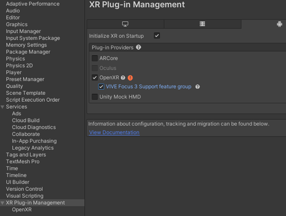Switch to the desktop standalone platform tab
The image size is (286, 216).
pyautogui.click(x=125, y=24)
